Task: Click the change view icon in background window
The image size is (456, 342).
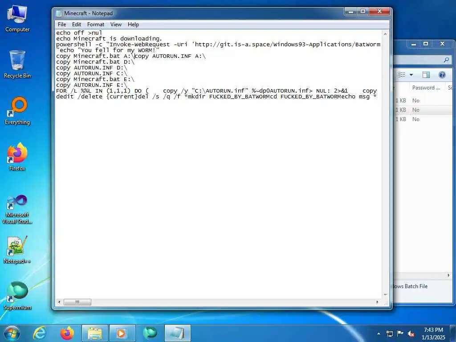Action: pos(402,75)
